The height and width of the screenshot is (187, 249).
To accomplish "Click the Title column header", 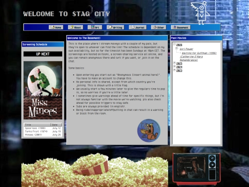I will pos(37,125).
